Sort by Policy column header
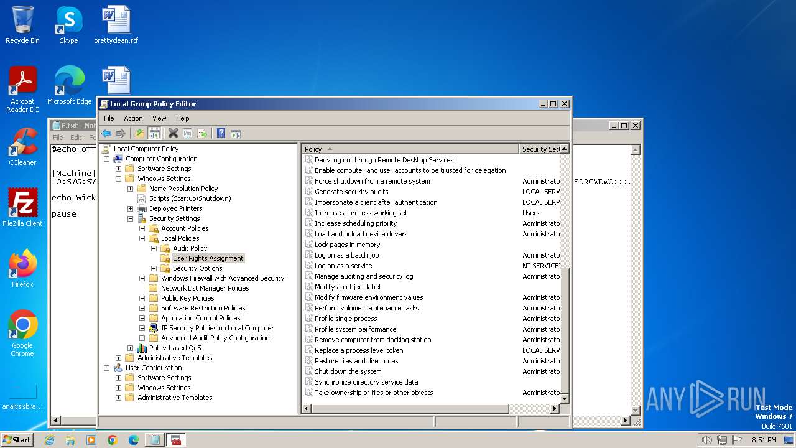 click(x=410, y=149)
